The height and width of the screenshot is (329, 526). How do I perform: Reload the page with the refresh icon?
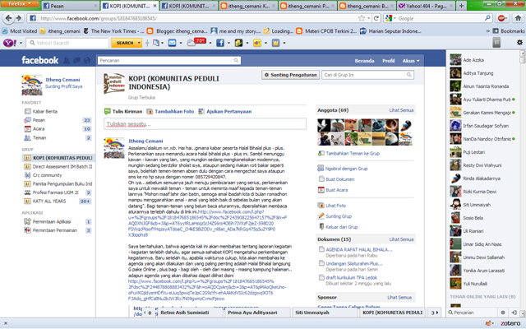[376, 18]
